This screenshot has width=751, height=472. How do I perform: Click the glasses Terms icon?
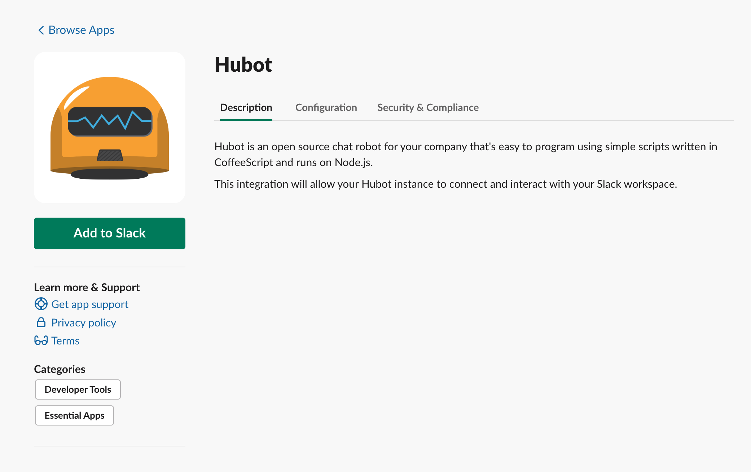pos(41,340)
